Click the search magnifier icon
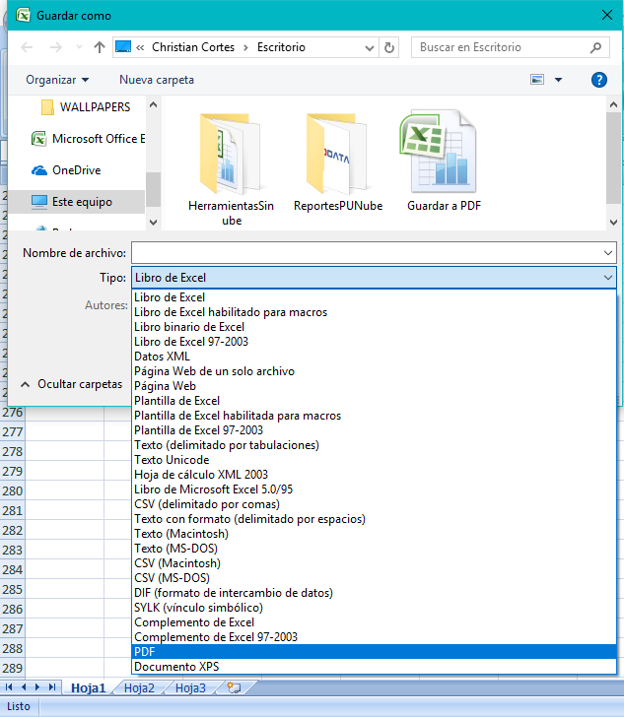This screenshot has height=717, width=624. [595, 47]
